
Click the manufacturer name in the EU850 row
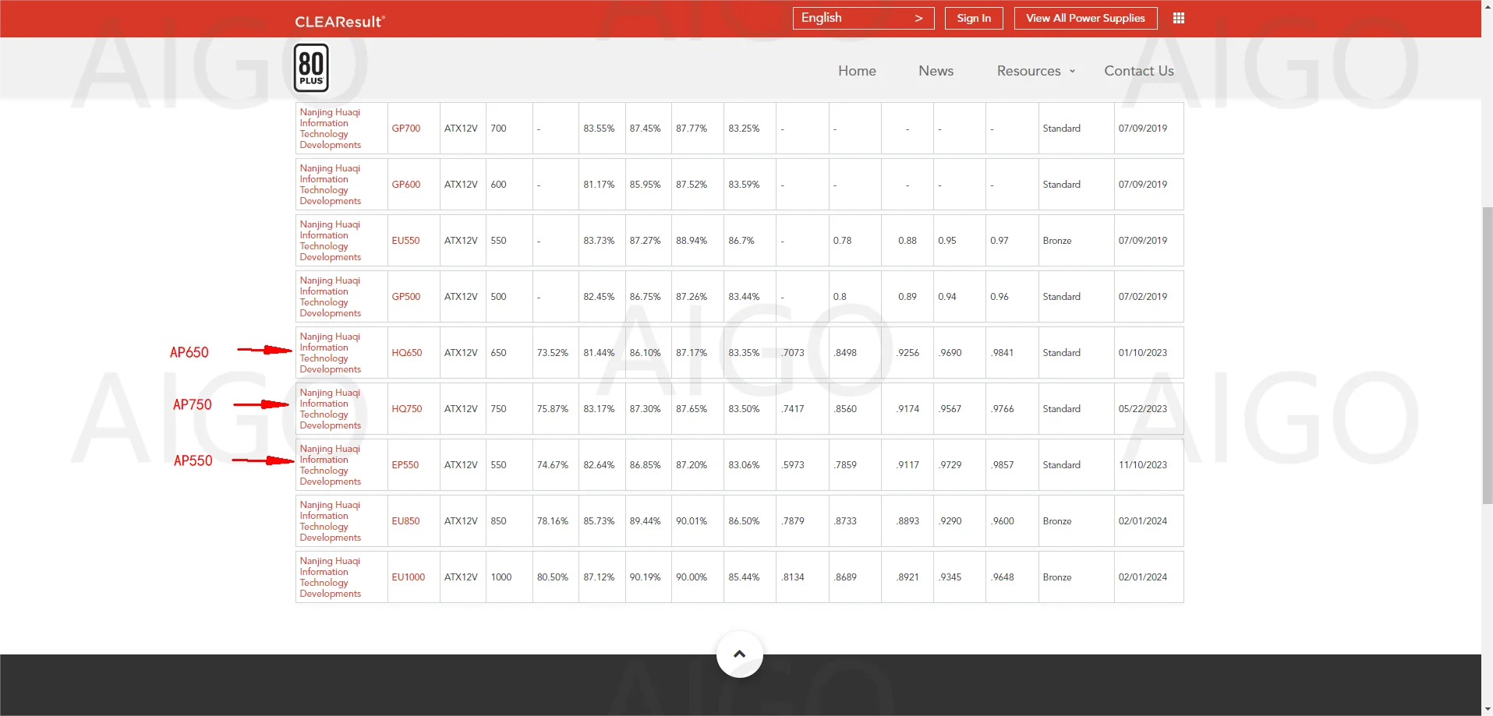[330, 521]
